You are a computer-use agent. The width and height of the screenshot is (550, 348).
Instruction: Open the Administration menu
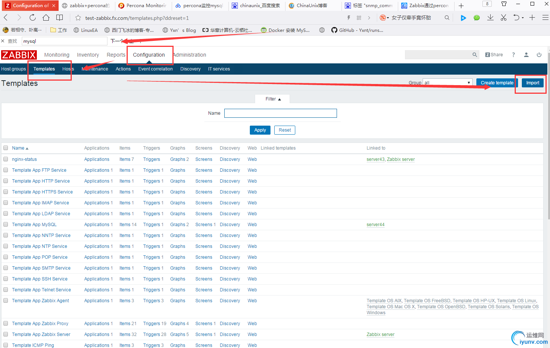point(190,55)
